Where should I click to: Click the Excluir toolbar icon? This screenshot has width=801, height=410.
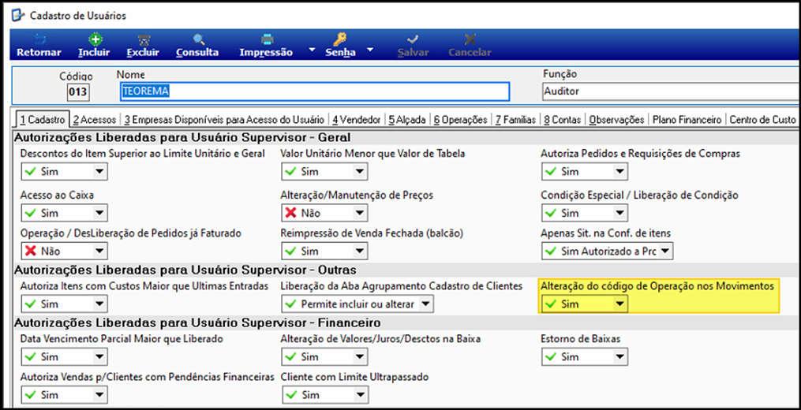[144, 39]
